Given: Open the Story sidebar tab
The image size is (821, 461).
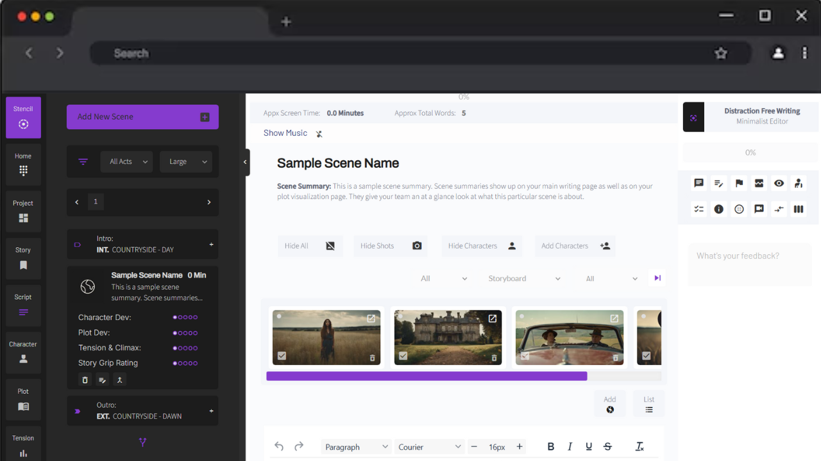Looking at the screenshot, I should (x=24, y=258).
